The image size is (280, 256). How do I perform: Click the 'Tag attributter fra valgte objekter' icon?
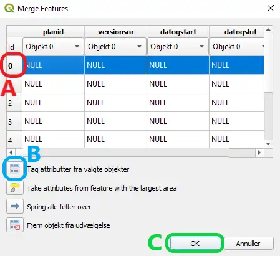click(x=15, y=168)
